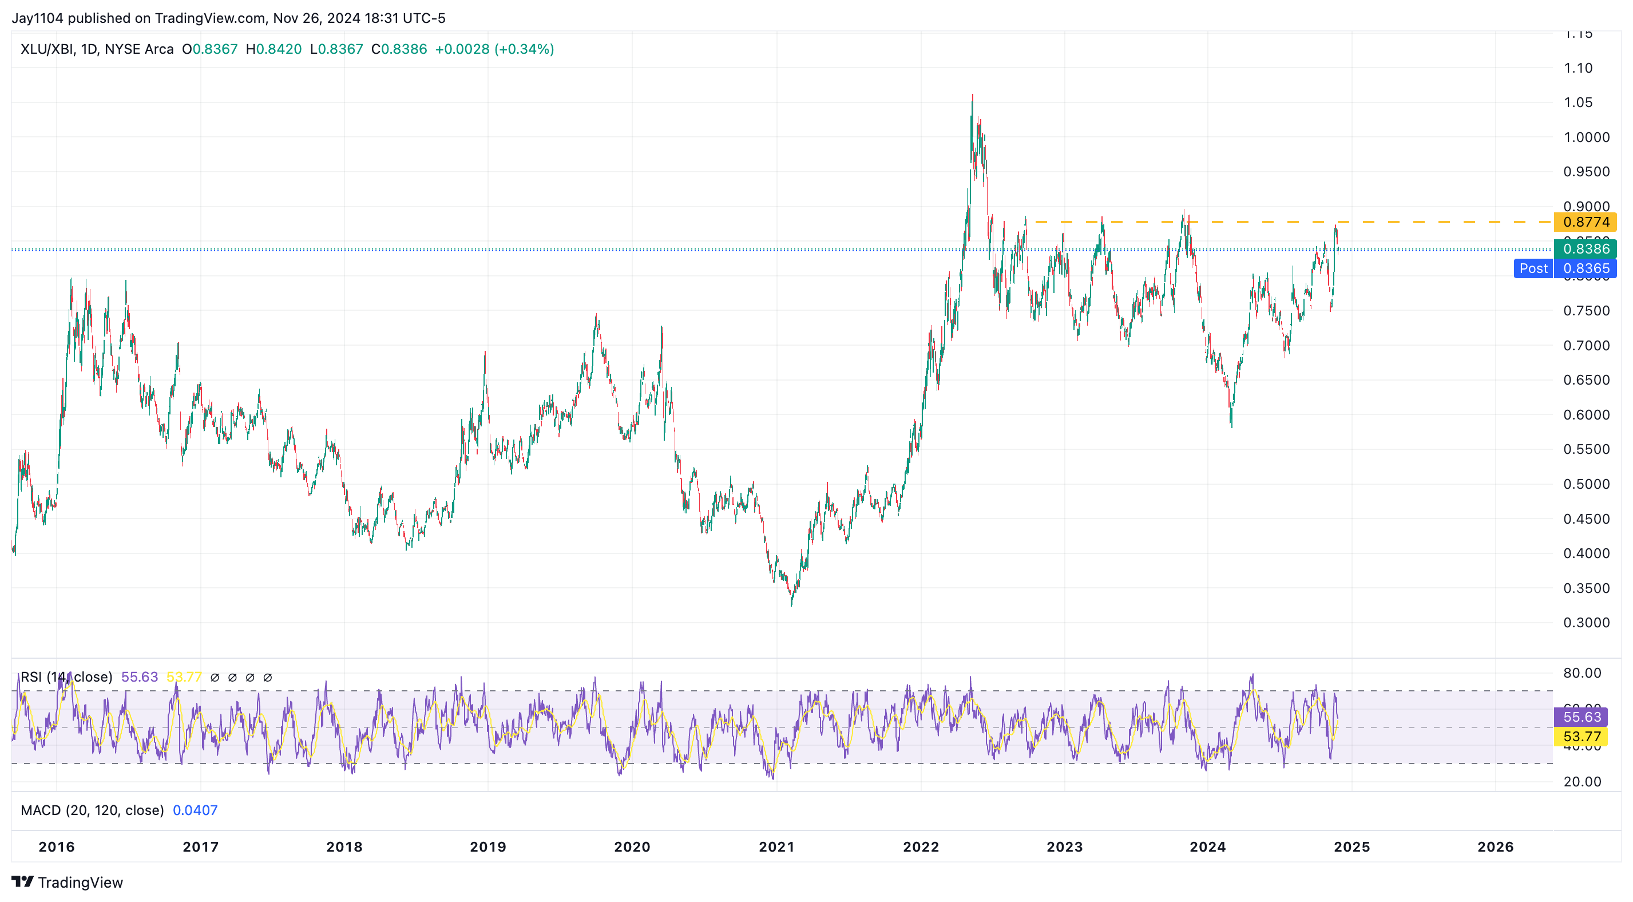
Task: Click the 0.4000 price axis label
Action: [1586, 554]
